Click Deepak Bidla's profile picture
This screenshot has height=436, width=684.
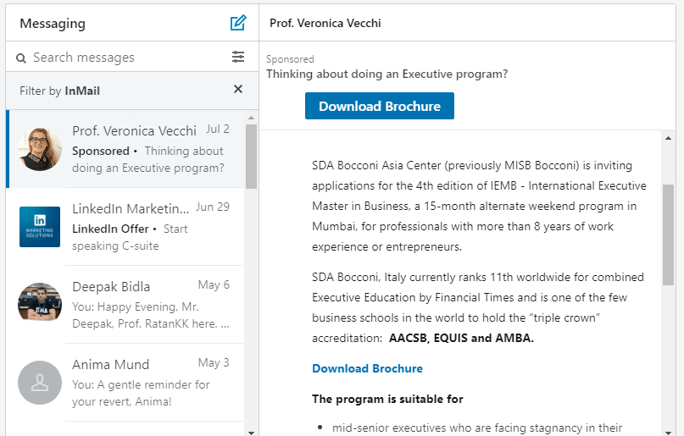(40, 303)
